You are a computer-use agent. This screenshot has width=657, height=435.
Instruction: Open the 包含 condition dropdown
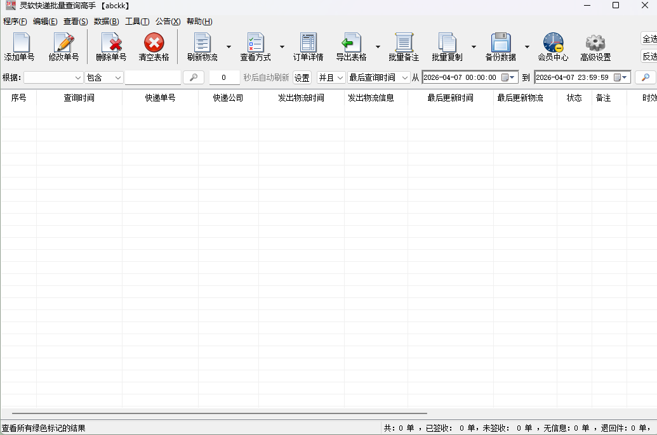click(x=104, y=77)
